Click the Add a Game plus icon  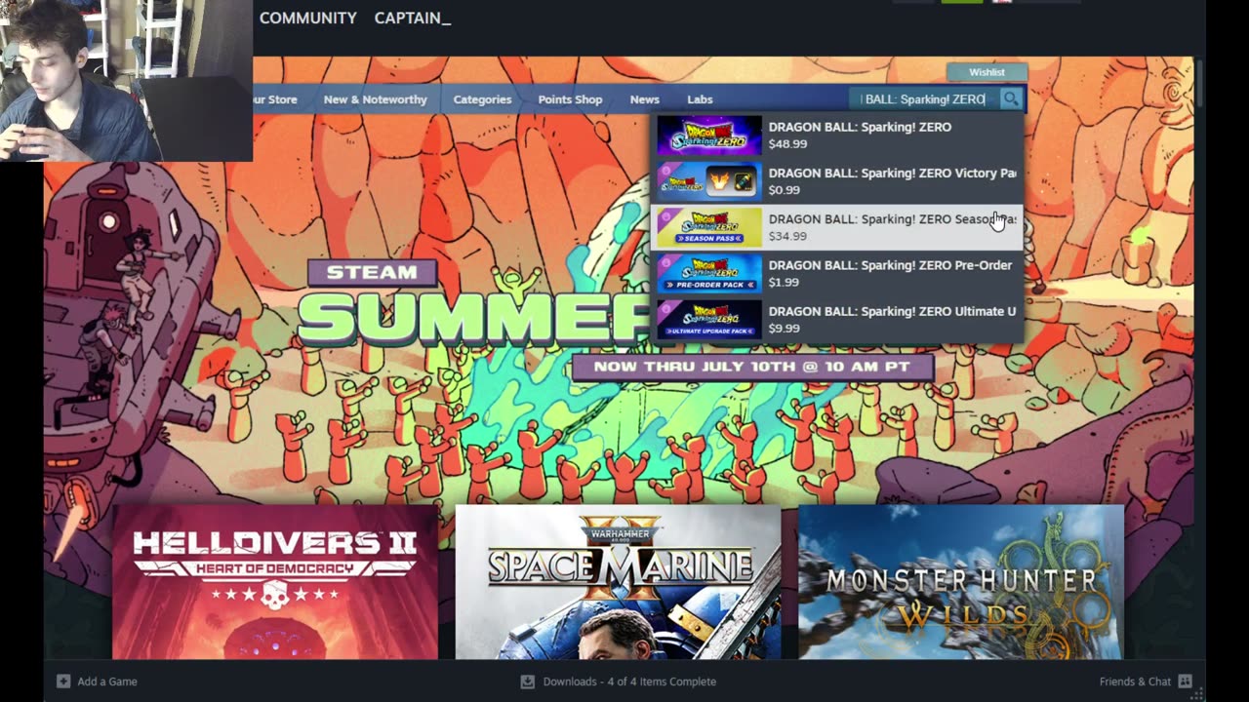click(63, 682)
